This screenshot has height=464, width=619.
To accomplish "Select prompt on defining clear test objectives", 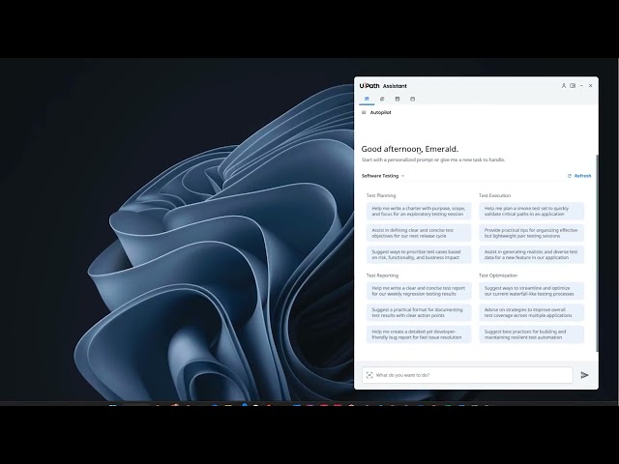I will (x=419, y=233).
